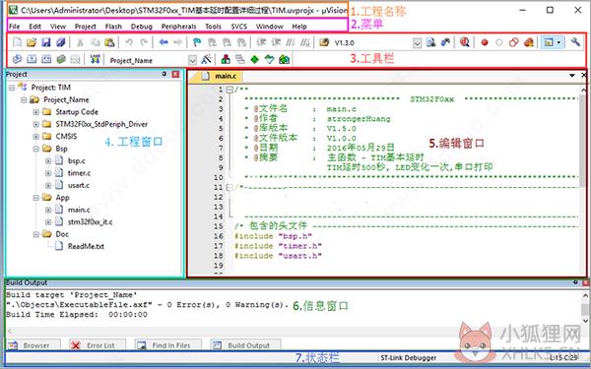Open the Flash menu
591x369 pixels.
pos(113,27)
